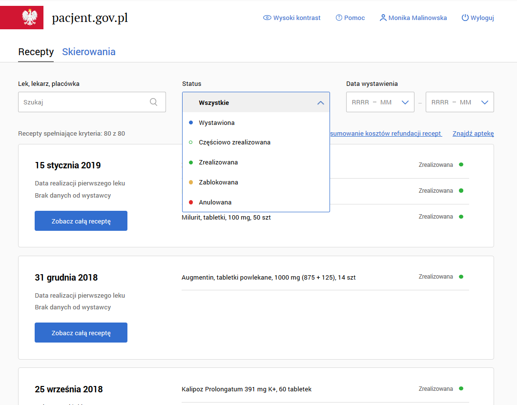The height and width of the screenshot is (405, 517).
Task: Select Wystawiona status option
Action: pyautogui.click(x=217, y=123)
